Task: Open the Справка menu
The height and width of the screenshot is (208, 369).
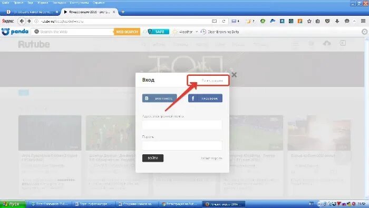Action: click(x=99, y=3)
